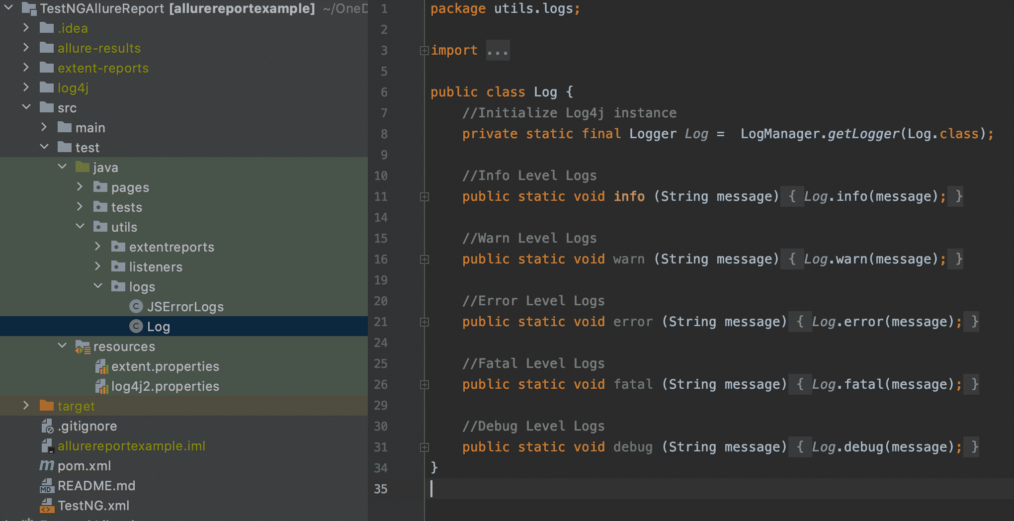The width and height of the screenshot is (1014, 521).
Task: Click the main folder icon
Action: pyautogui.click(x=65, y=127)
